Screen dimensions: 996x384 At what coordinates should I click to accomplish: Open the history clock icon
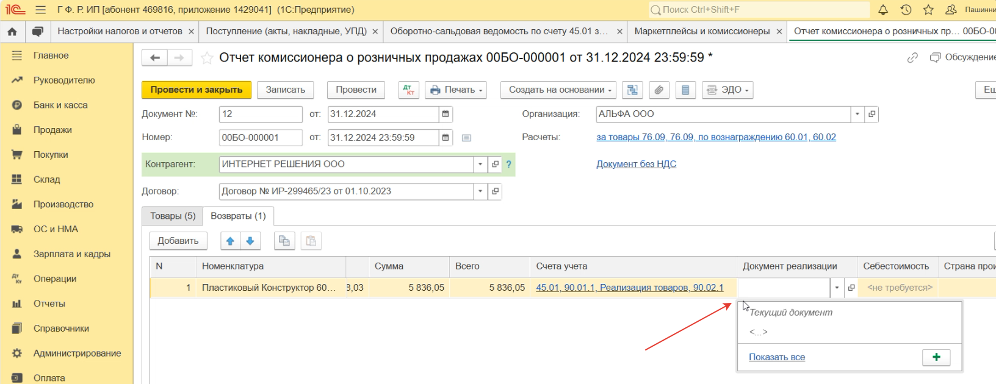coord(906,10)
